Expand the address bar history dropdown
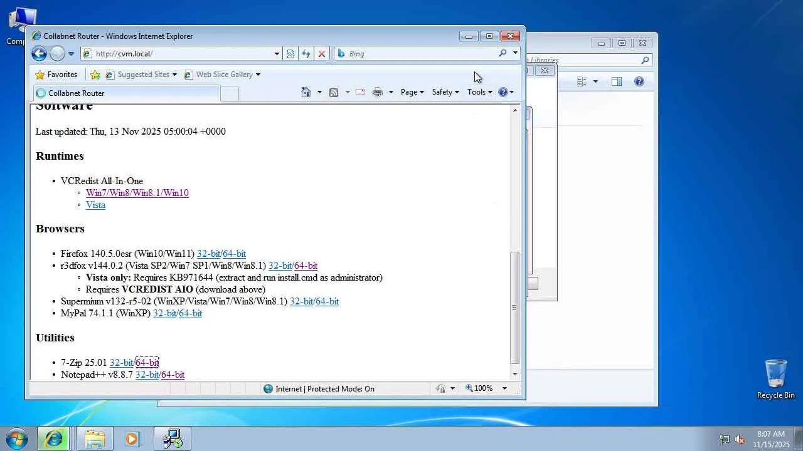This screenshot has height=451, width=803. pyautogui.click(x=277, y=54)
